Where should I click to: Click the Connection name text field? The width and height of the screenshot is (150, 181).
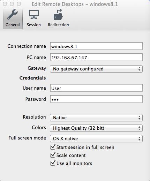click(x=96, y=46)
